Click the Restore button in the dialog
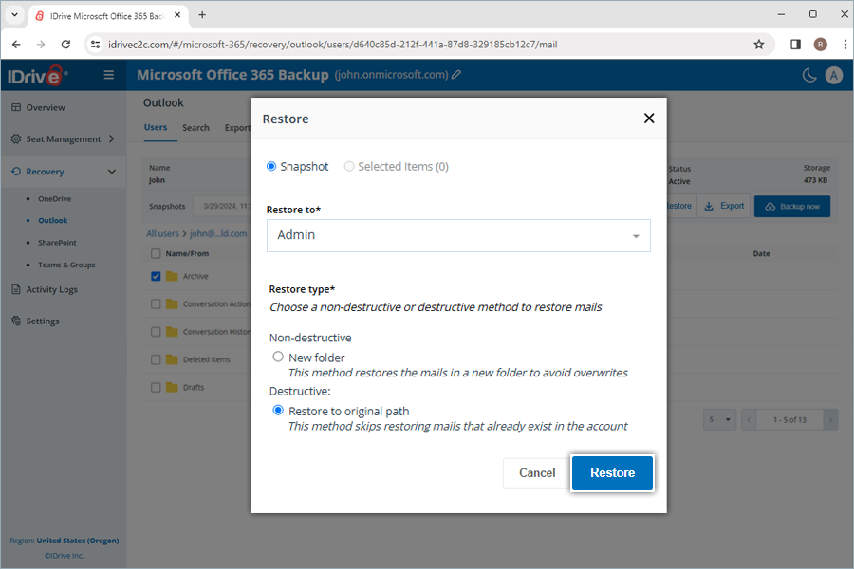The height and width of the screenshot is (569, 854). (x=612, y=472)
